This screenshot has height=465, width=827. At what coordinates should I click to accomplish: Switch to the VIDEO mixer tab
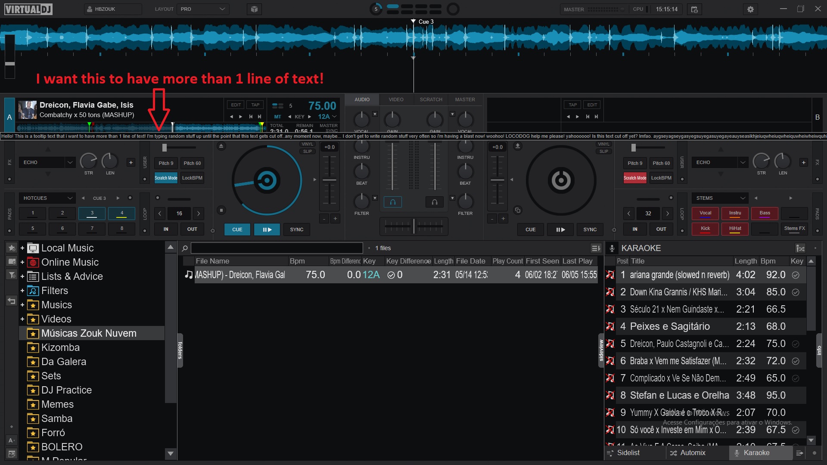click(x=396, y=99)
